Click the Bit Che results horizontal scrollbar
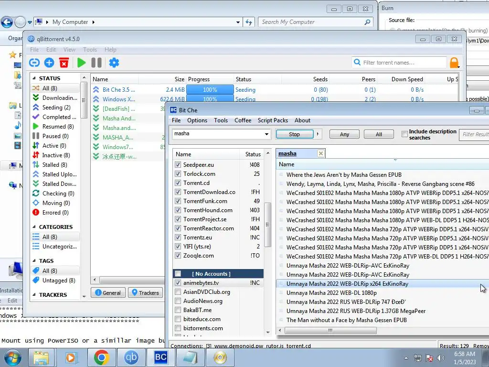The height and width of the screenshot is (367, 489). (330, 330)
